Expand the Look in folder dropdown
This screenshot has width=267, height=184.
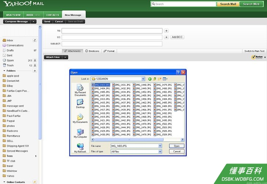[143, 79]
